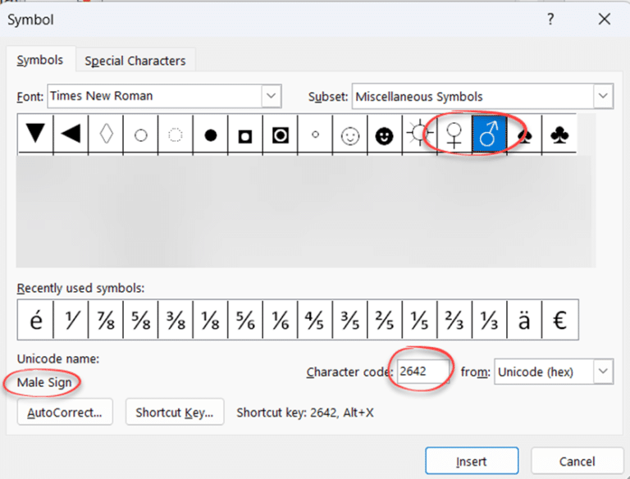The width and height of the screenshot is (630, 479).
Task: Choose recently used euro sign
Action: click(x=560, y=320)
